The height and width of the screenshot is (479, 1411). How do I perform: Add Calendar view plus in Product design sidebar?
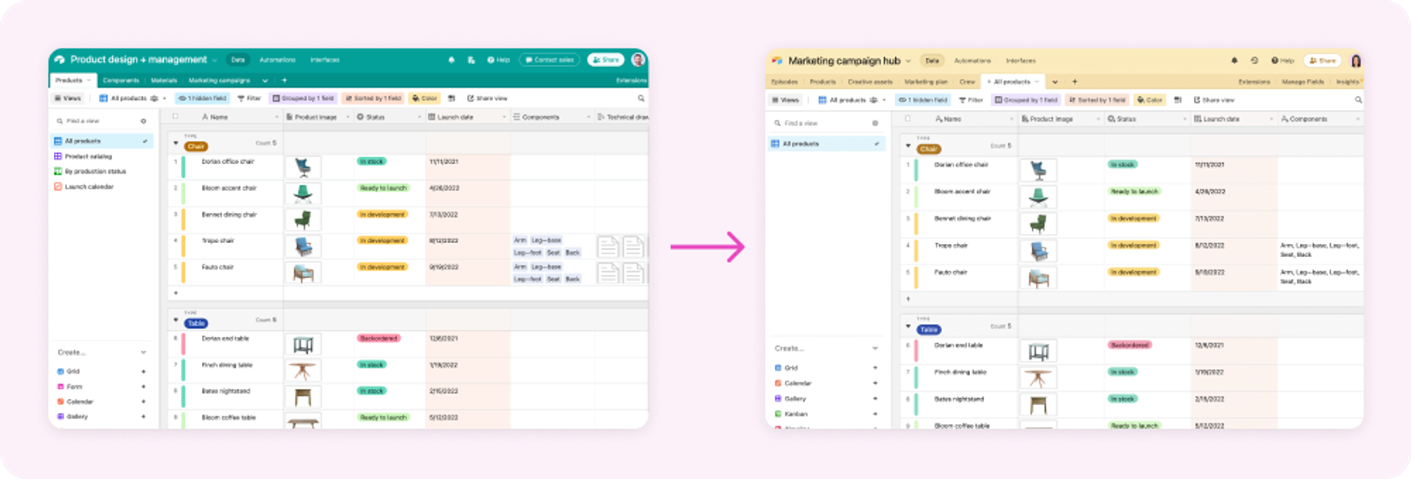pos(143,402)
